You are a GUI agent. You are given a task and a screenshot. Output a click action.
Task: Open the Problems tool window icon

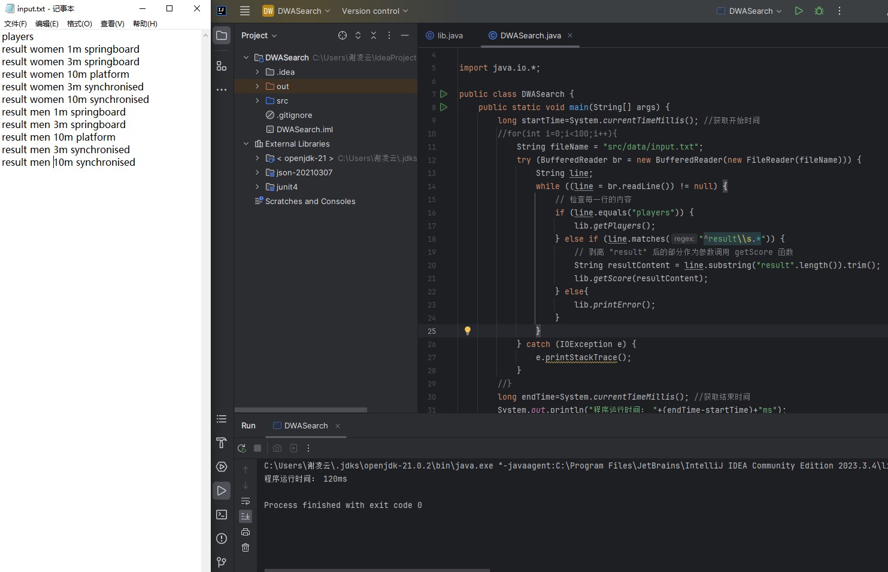pyautogui.click(x=222, y=538)
